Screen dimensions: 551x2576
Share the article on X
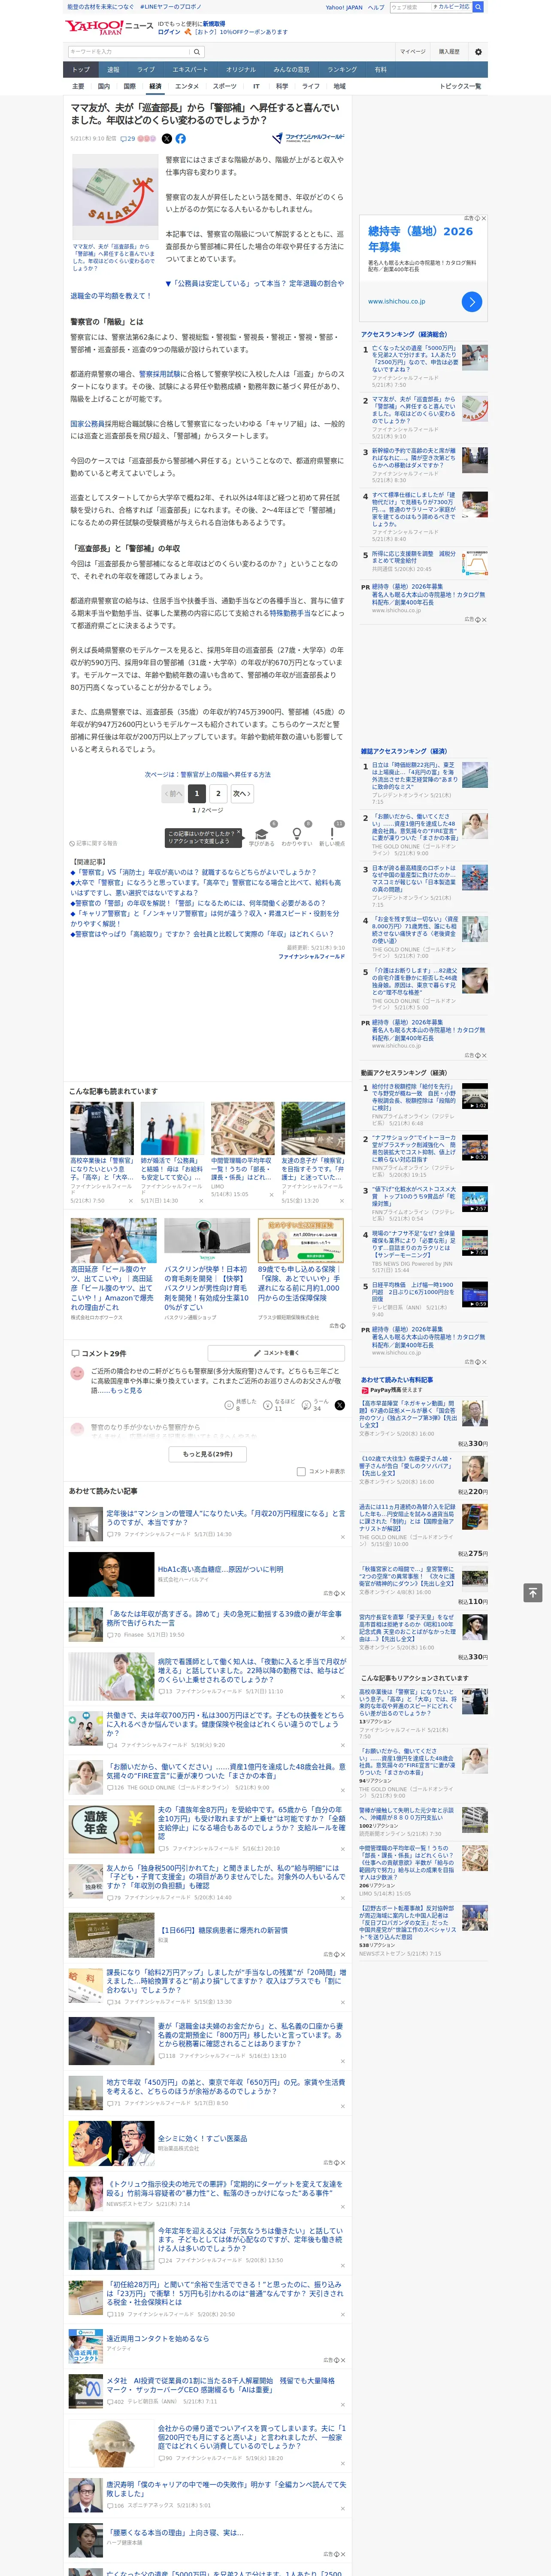tap(167, 139)
